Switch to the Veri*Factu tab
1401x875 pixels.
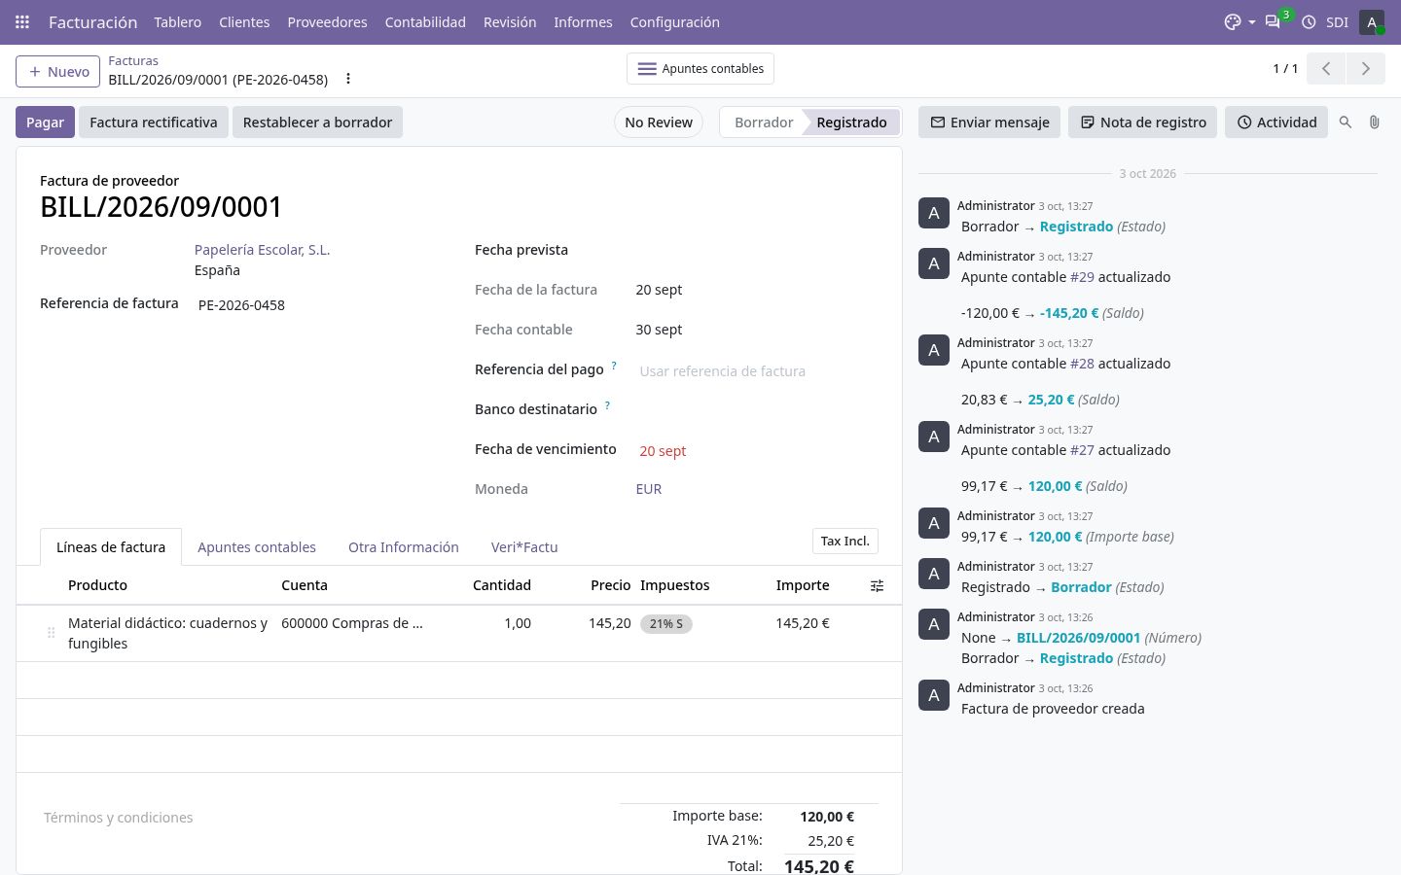524,547
